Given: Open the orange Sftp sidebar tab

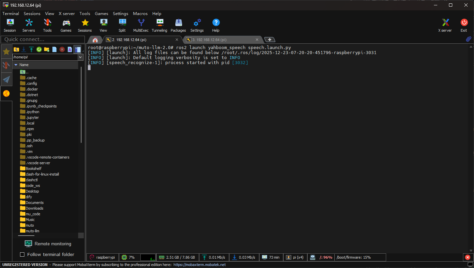Looking at the screenshot, I should pyautogui.click(x=6, y=93).
